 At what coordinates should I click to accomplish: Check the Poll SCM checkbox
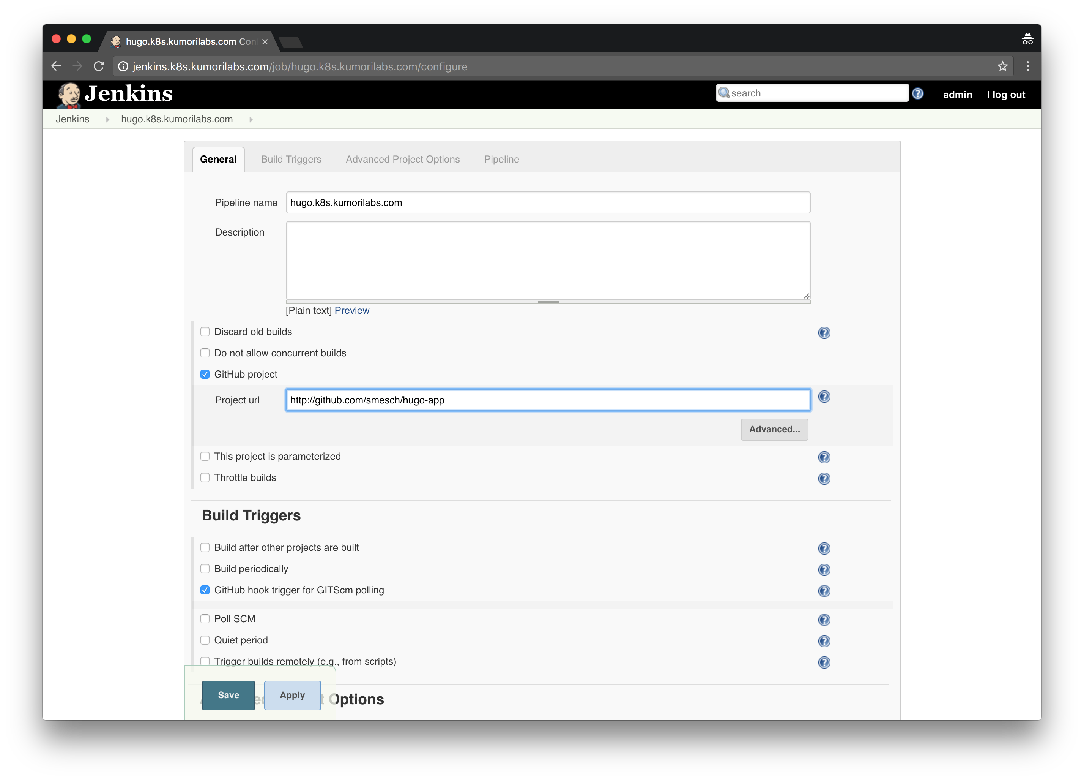click(205, 619)
